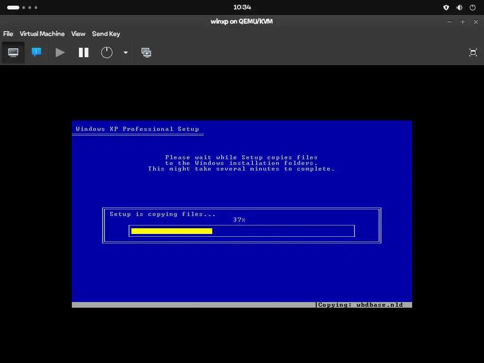
Task: Click 'Please wait while Setup copies files' text
Action: pos(242,157)
